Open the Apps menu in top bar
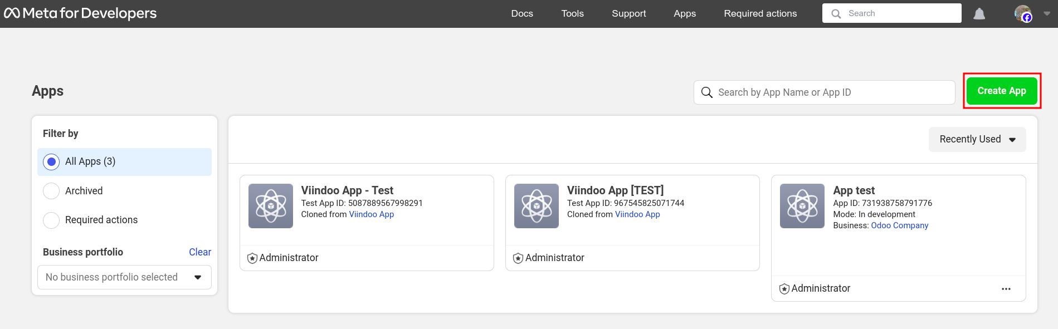The image size is (1058, 329). [x=685, y=13]
